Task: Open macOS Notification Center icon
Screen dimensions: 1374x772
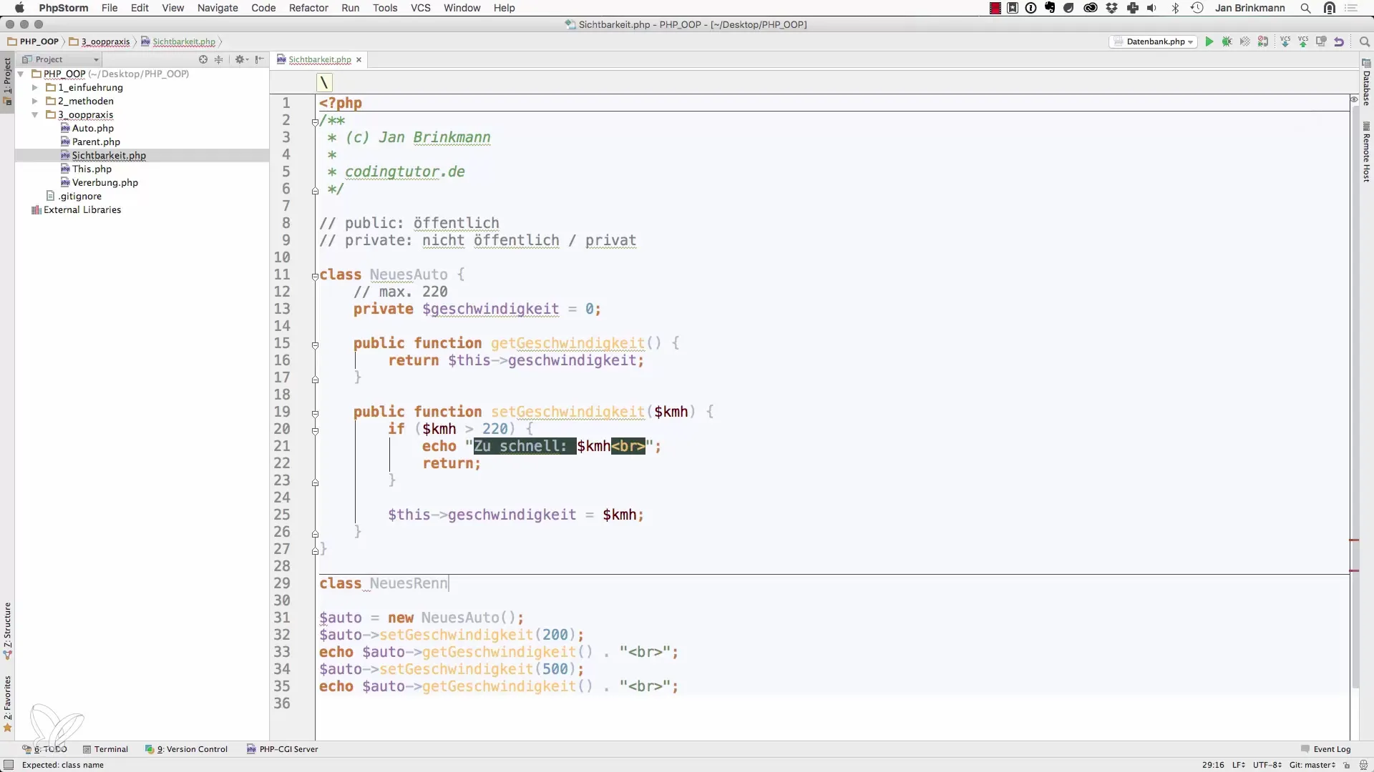Action: tap(1352, 8)
